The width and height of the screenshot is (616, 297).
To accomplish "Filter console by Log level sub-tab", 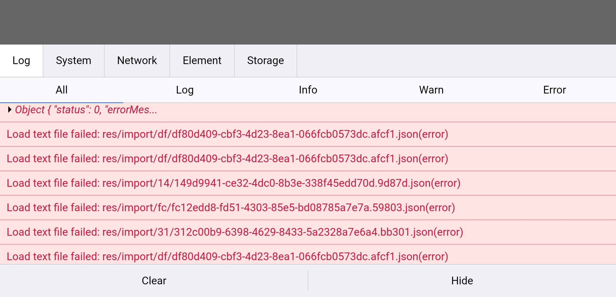I will [x=185, y=90].
